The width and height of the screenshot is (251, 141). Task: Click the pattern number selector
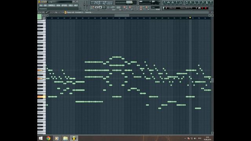tap(118, 7)
